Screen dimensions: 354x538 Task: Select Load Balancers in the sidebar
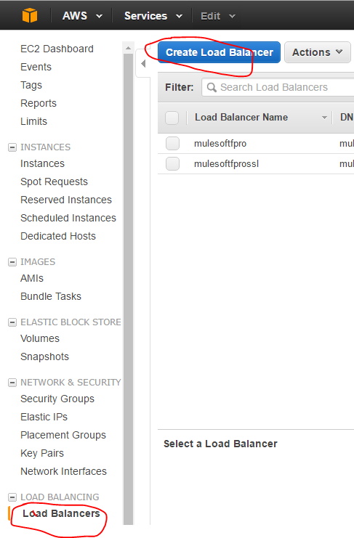61,513
